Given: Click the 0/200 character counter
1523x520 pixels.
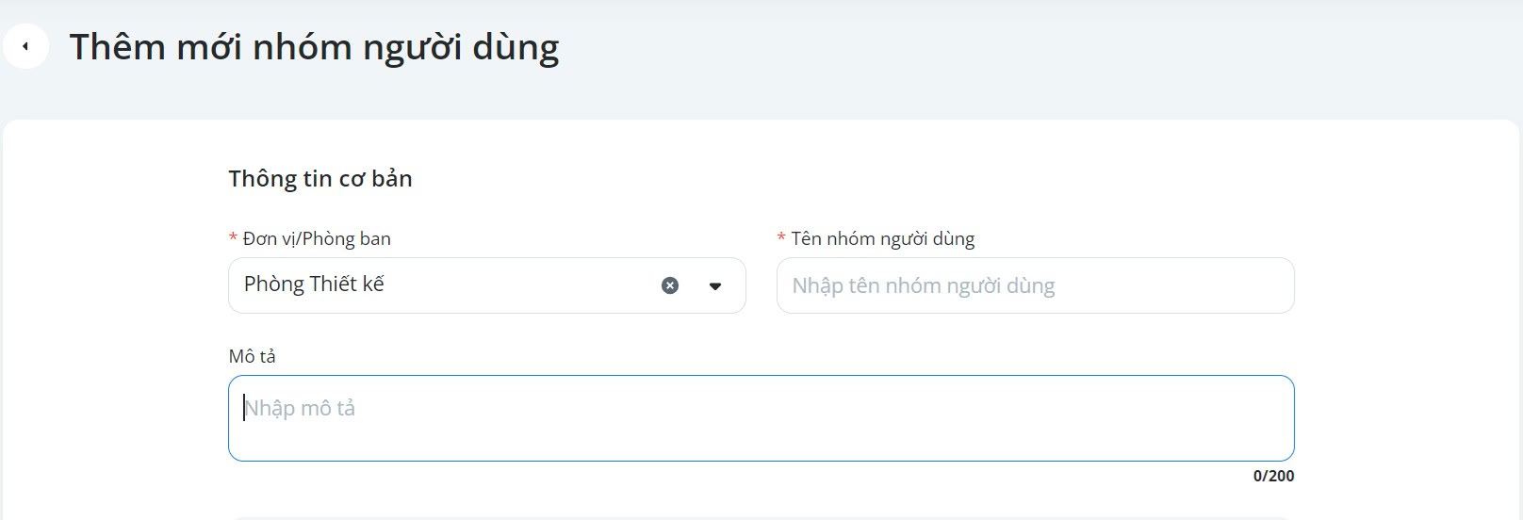Looking at the screenshot, I should 1273,476.
